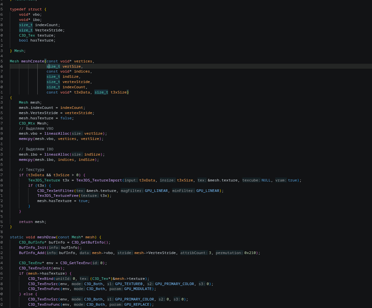Screen dimensions: 372x308
Task: Click the 'vram: true' argument
Action: click(286, 180)
